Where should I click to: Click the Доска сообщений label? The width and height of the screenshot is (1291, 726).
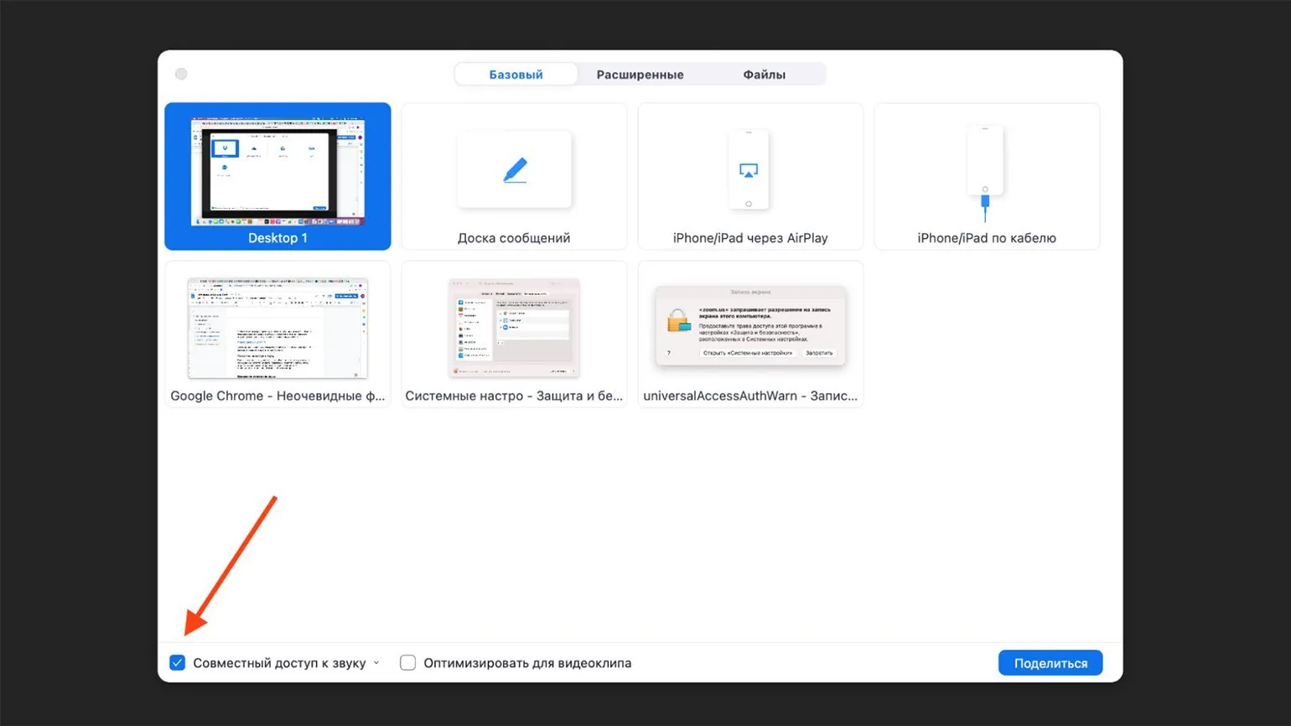(x=514, y=238)
